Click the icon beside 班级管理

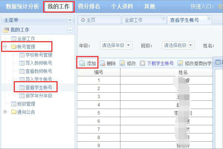tap(14, 104)
